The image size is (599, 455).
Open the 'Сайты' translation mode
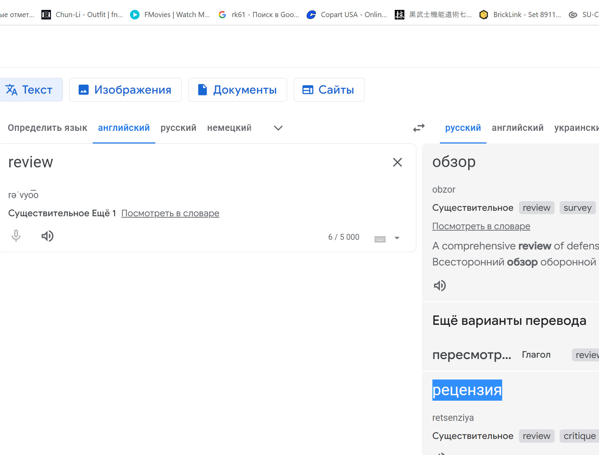[x=329, y=90]
